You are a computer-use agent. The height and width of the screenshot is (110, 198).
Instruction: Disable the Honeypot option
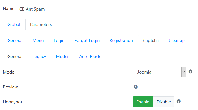[164, 102]
